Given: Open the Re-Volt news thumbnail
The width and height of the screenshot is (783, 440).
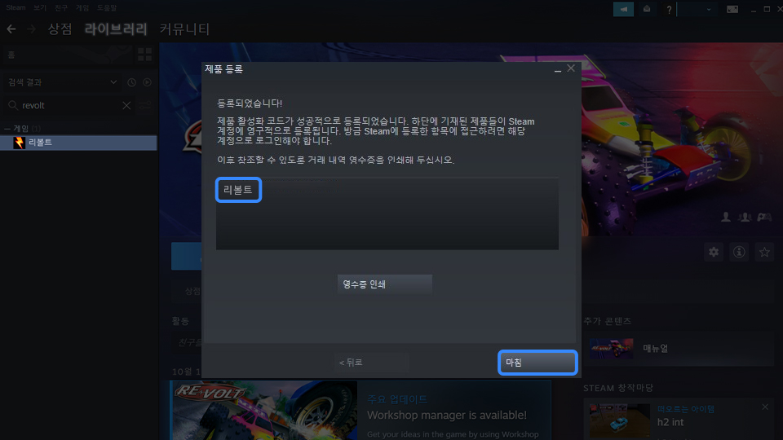Looking at the screenshot, I should [264, 410].
